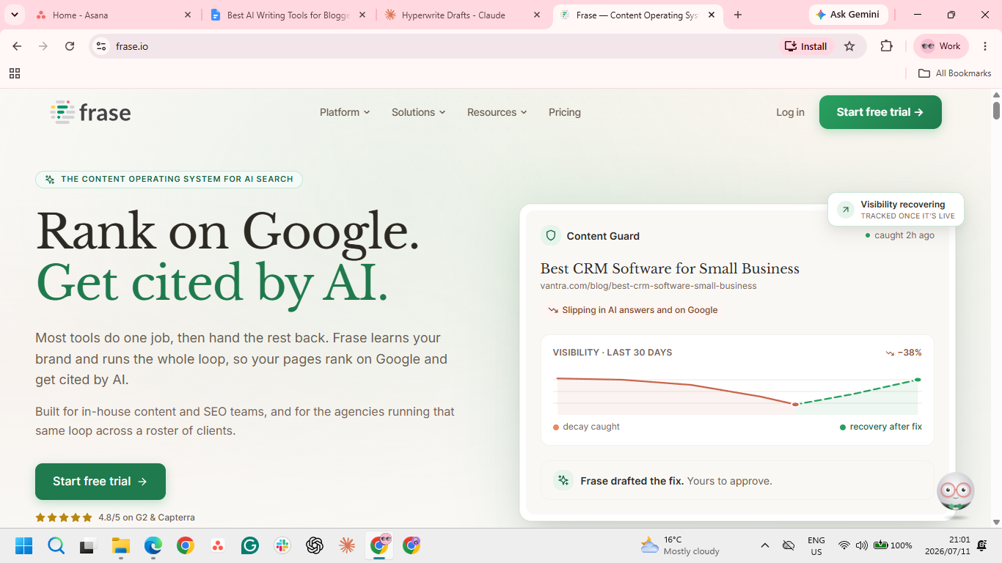Click the 'decay caught' legend label

(x=591, y=427)
